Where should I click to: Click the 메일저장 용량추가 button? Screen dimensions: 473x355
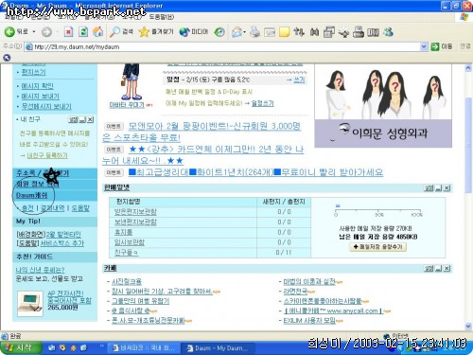click(377, 247)
